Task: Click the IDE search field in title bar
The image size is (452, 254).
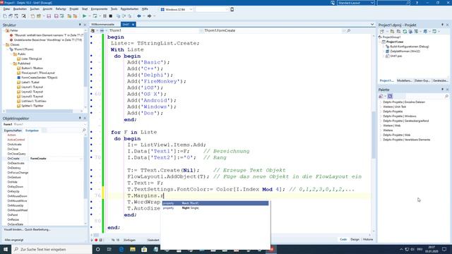Action: tap(393, 3)
